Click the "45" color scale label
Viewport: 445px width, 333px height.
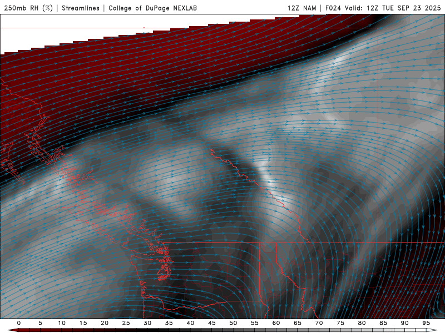pos(212,323)
